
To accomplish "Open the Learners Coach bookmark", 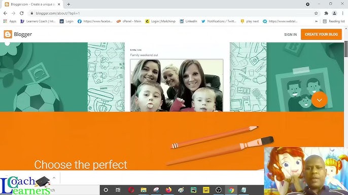I will pyautogui.click(x=38, y=21).
